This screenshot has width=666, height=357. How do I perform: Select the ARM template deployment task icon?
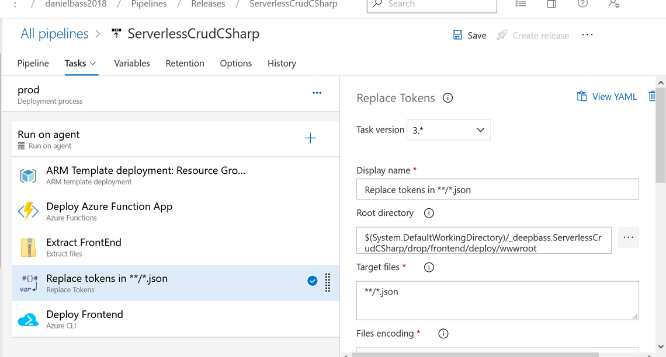pyautogui.click(x=28, y=176)
